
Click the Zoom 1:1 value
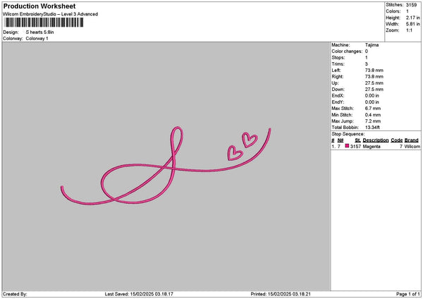pyautogui.click(x=410, y=30)
